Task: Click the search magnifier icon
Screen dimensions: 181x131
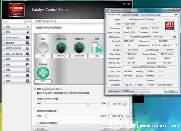Action: [25, 21]
